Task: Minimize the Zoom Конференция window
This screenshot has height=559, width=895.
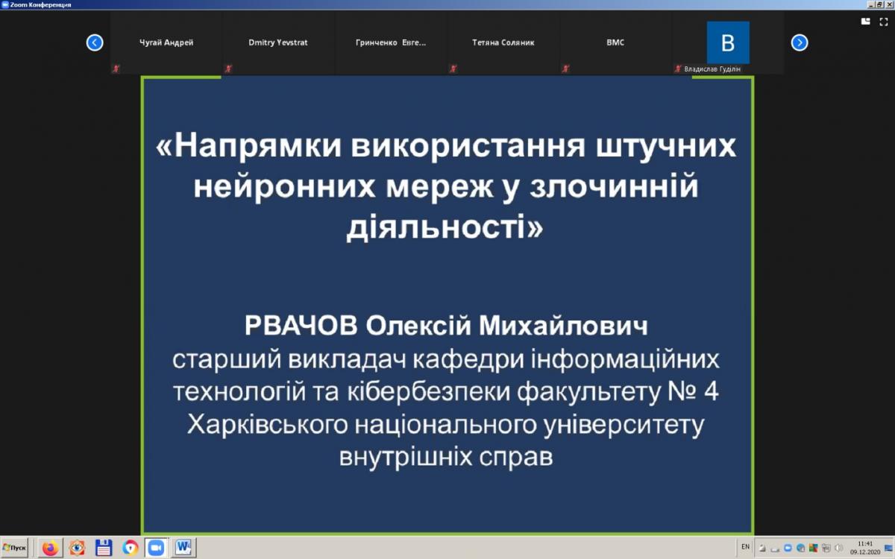Action: (x=871, y=4)
